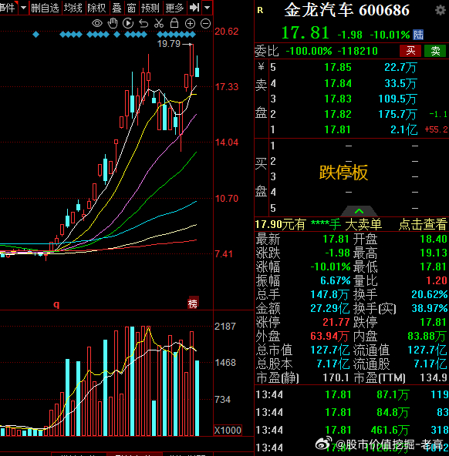The width and height of the screenshot is (449, 456).
Task: Expand the order book with green chevron
Action: (359, 211)
